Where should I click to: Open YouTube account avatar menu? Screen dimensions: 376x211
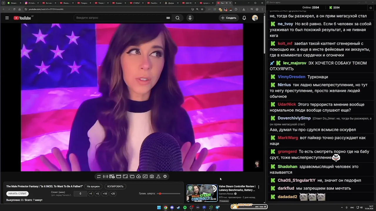pos(255,18)
